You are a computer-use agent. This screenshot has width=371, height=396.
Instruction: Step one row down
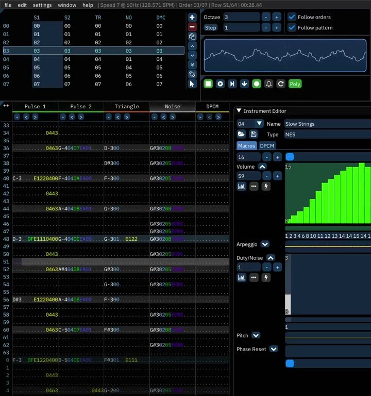click(x=244, y=84)
